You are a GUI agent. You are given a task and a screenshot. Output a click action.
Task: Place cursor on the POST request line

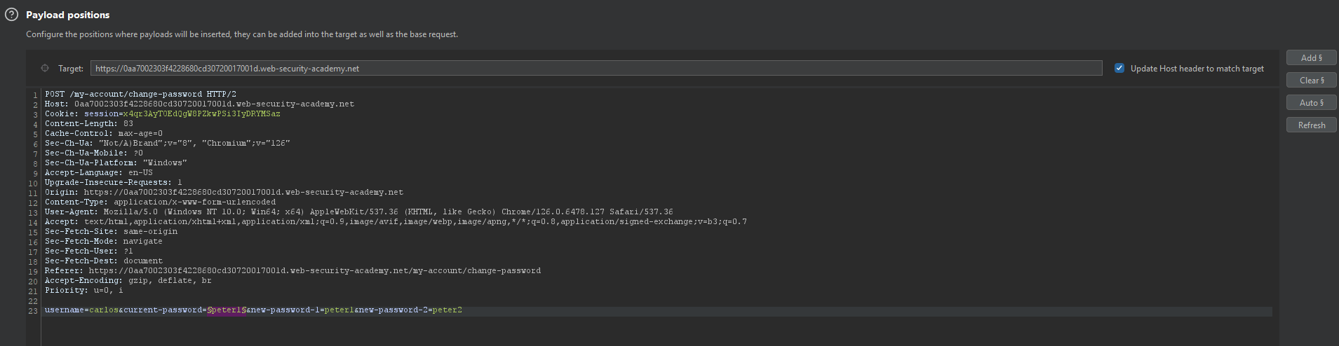click(x=140, y=94)
